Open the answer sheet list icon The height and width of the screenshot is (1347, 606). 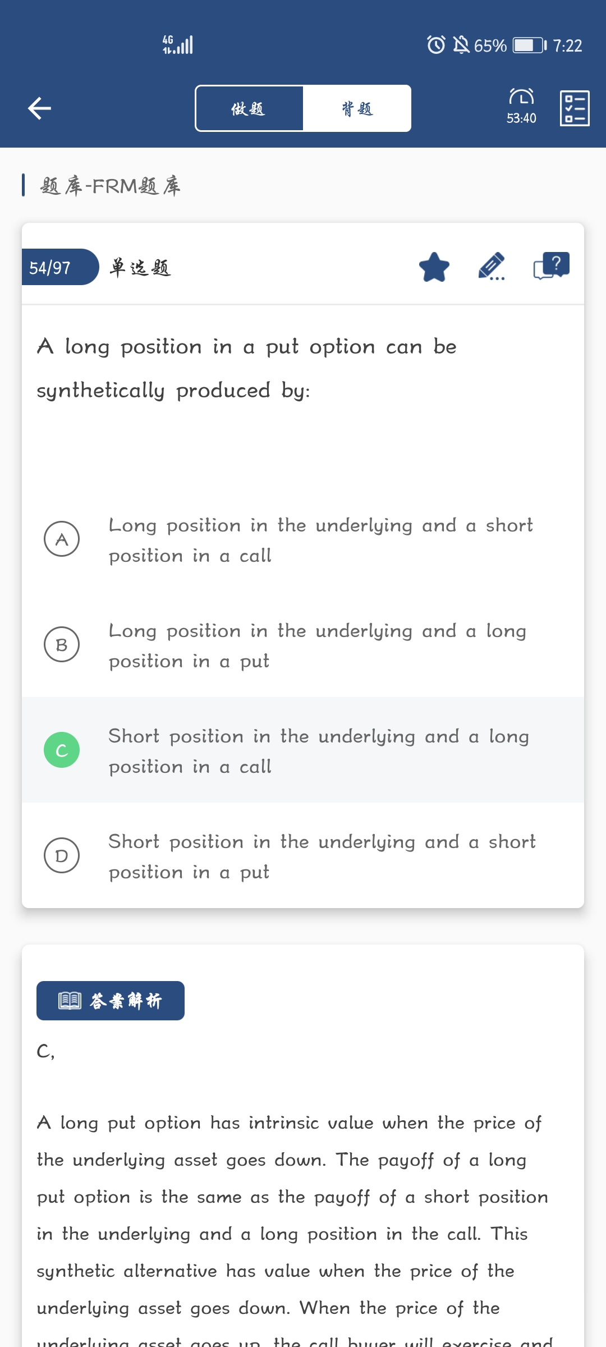(575, 108)
